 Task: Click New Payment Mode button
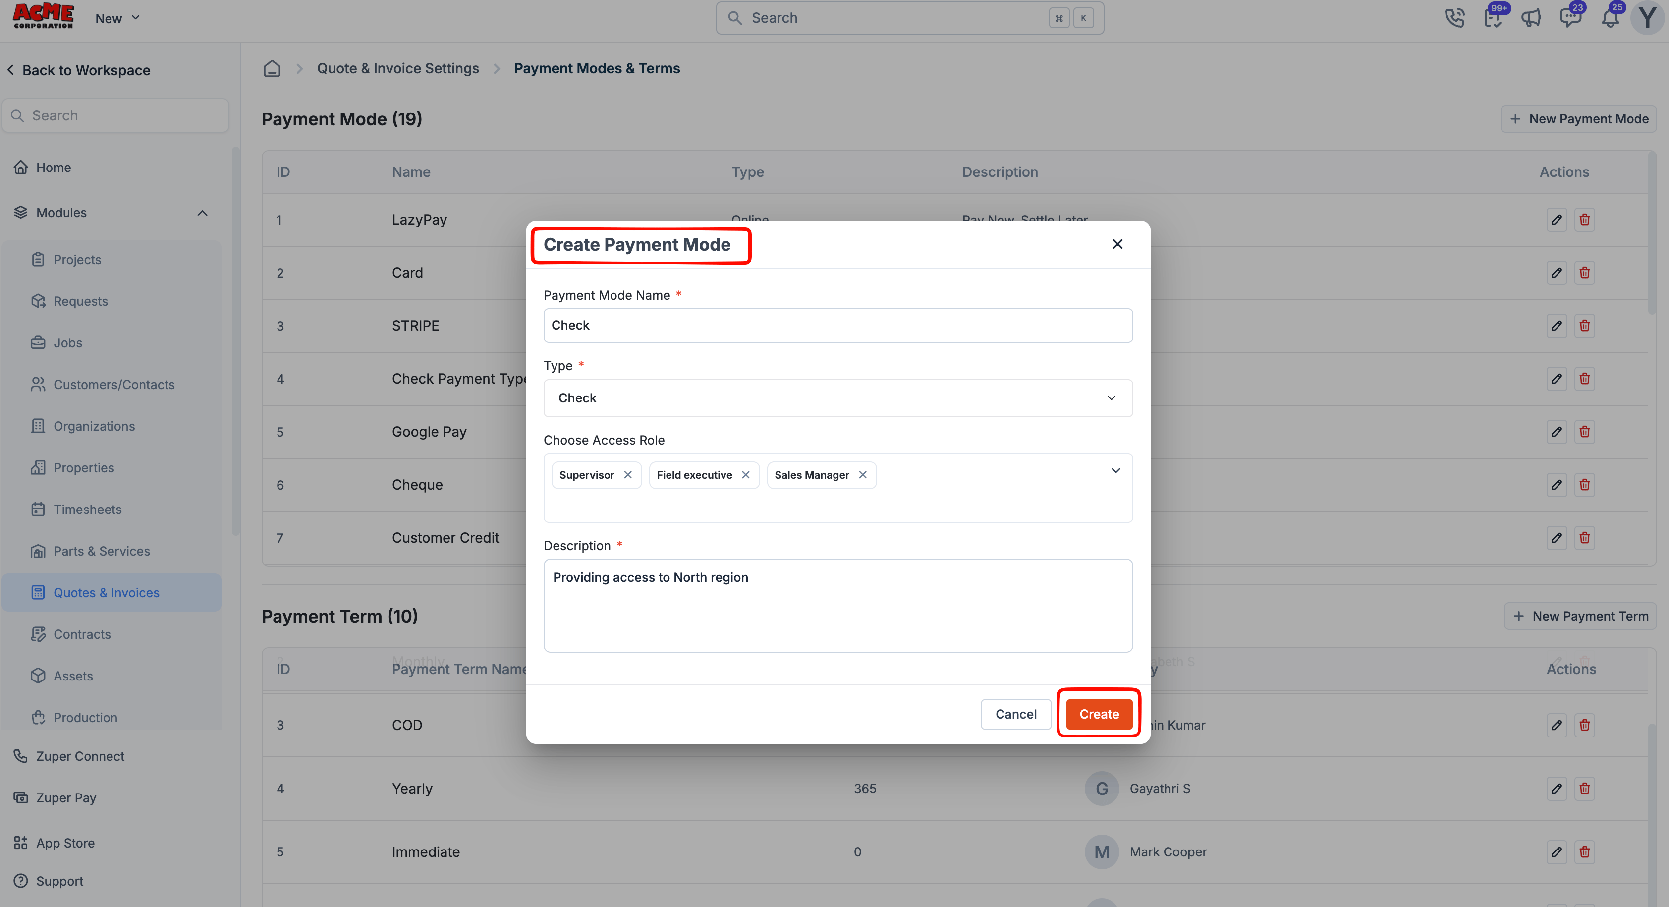(x=1578, y=119)
